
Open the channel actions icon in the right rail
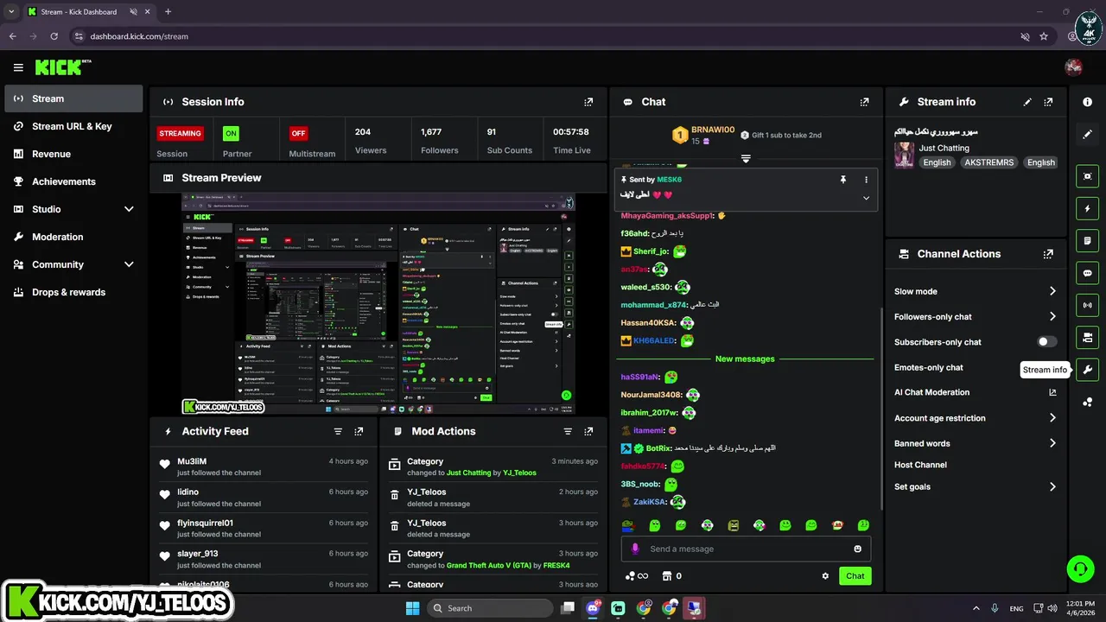(x=1087, y=337)
